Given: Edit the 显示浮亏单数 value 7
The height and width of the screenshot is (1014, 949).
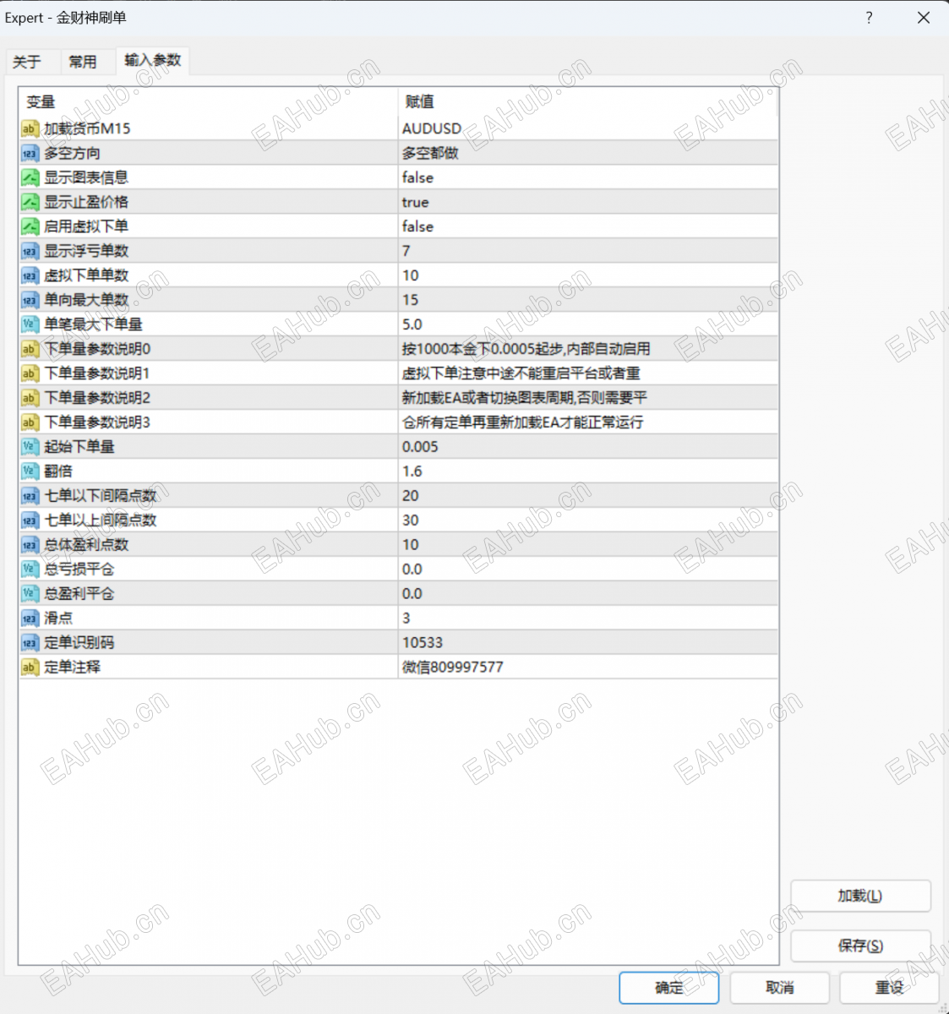Looking at the screenshot, I should tap(587, 251).
